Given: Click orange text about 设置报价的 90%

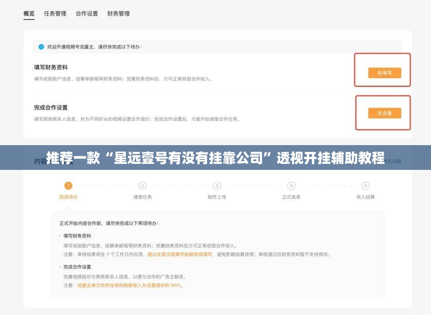Looking at the screenshot, I should pyautogui.click(x=130, y=285).
